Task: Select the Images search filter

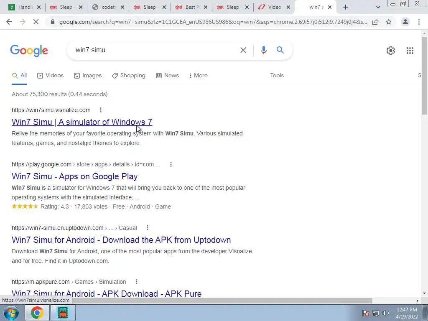Action: coord(88,76)
